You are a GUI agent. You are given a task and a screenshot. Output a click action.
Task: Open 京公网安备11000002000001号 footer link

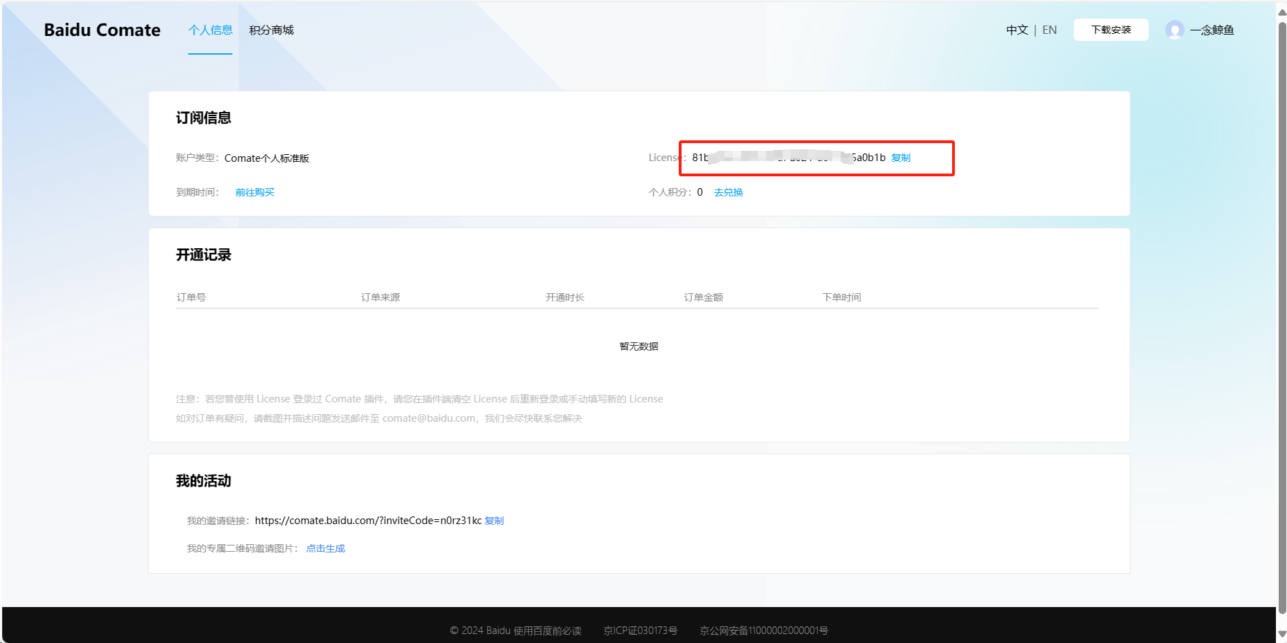[x=764, y=631]
